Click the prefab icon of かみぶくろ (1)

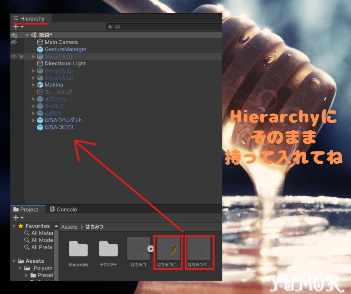(x=40, y=56)
